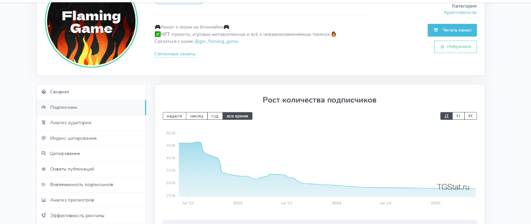Open Вовлеченность подписчиков section

click(91, 184)
